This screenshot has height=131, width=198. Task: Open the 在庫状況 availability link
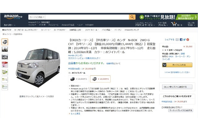click(x=110, y=63)
